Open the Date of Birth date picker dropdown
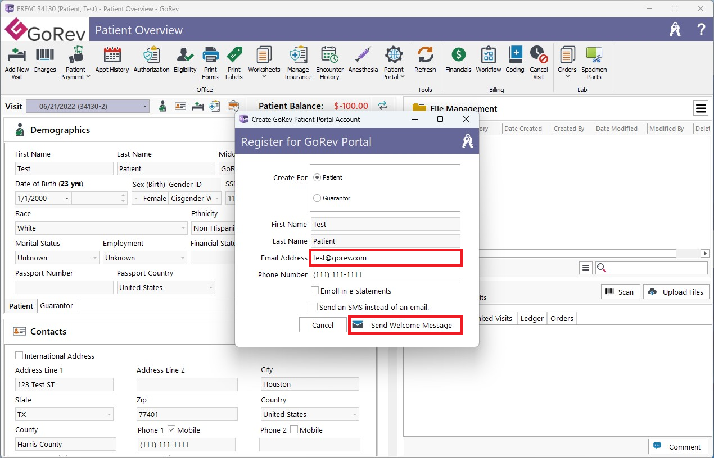The height and width of the screenshot is (458, 714). pyautogui.click(x=67, y=198)
